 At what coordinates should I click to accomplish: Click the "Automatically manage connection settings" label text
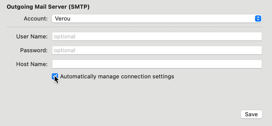(117, 77)
